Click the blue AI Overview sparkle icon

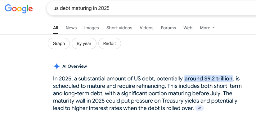tap(57, 66)
